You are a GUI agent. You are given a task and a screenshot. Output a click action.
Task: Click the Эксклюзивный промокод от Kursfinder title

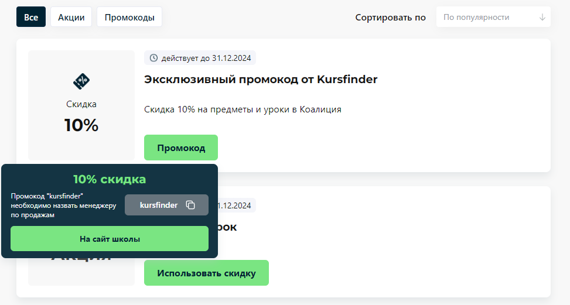coord(261,80)
